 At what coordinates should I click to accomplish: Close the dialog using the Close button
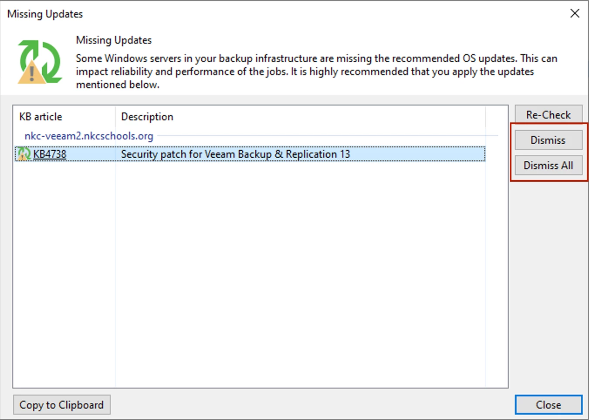point(548,405)
